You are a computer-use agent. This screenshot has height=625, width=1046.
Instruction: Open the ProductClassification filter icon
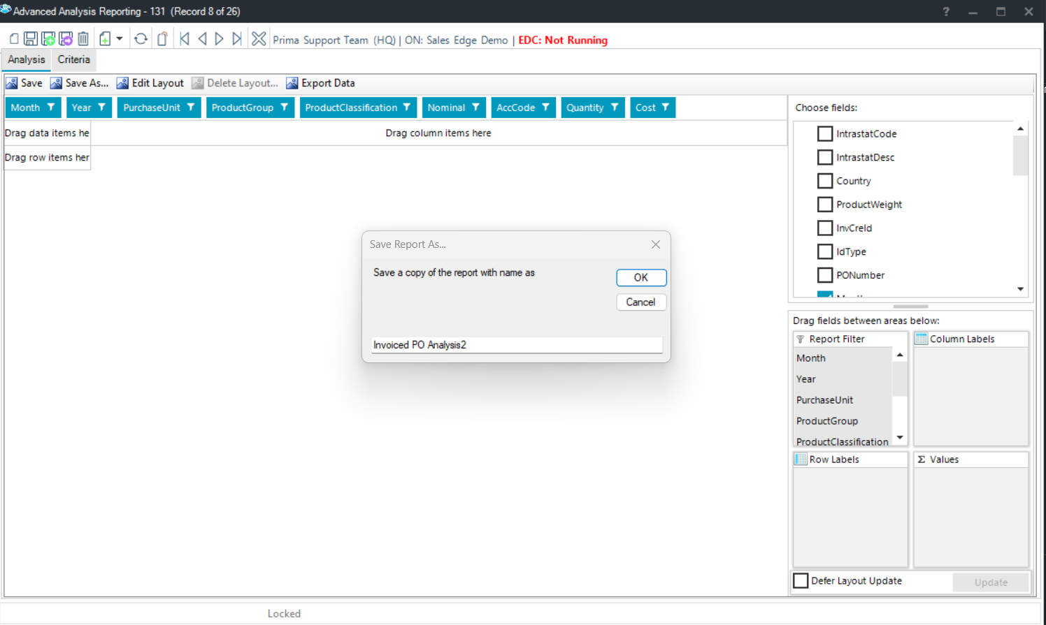pos(407,108)
